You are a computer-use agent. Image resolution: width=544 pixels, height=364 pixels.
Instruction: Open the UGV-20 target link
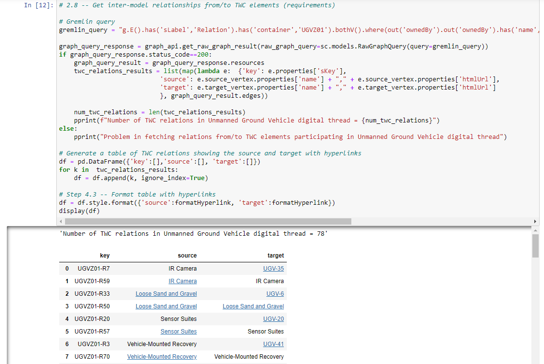pos(273,319)
